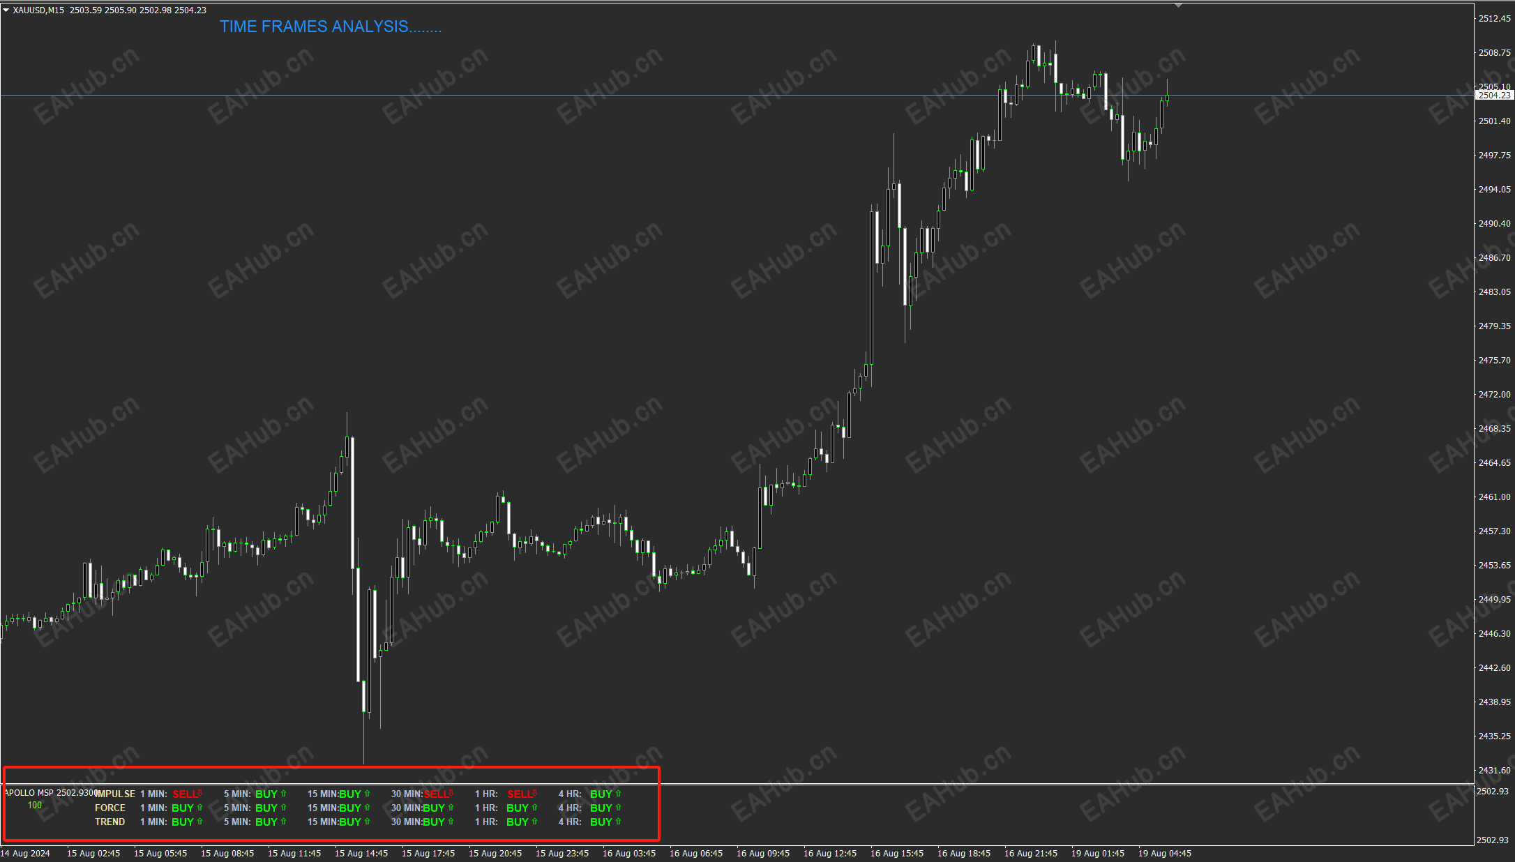Click the red down arrow beside IMPULSE 1 HR SELL
This screenshot has width=1515, height=862.
(535, 793)
